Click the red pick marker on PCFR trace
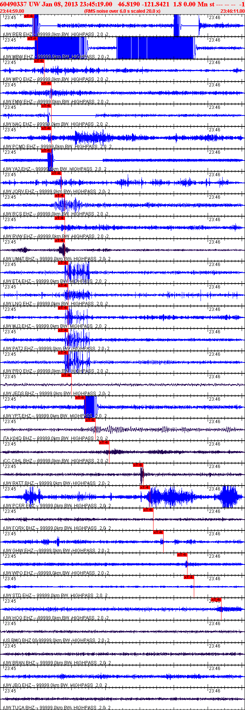This screenshot has width=245, height=710. (x=145, y=487)
